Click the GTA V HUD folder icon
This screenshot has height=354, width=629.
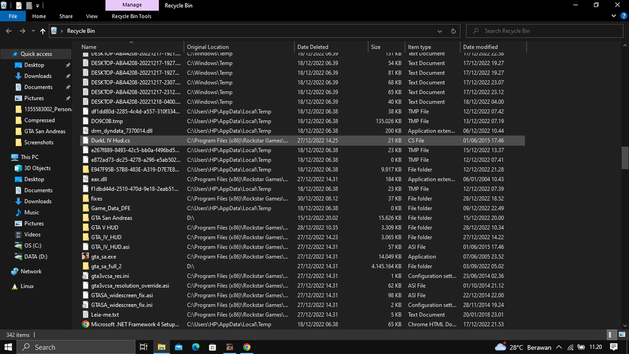point(86,228)
